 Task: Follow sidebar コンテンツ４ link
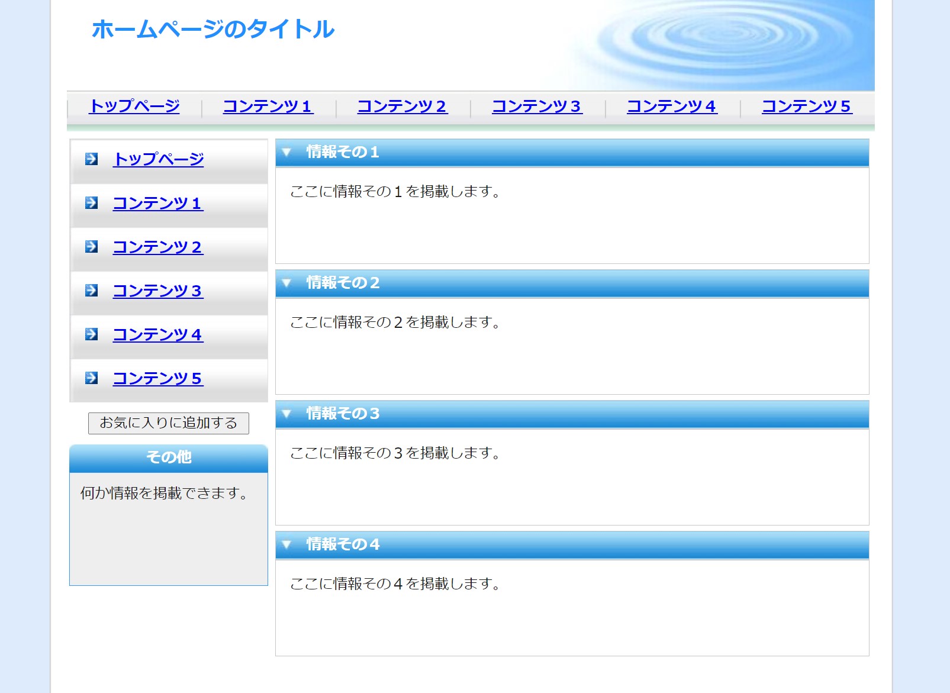click(157, 335)
